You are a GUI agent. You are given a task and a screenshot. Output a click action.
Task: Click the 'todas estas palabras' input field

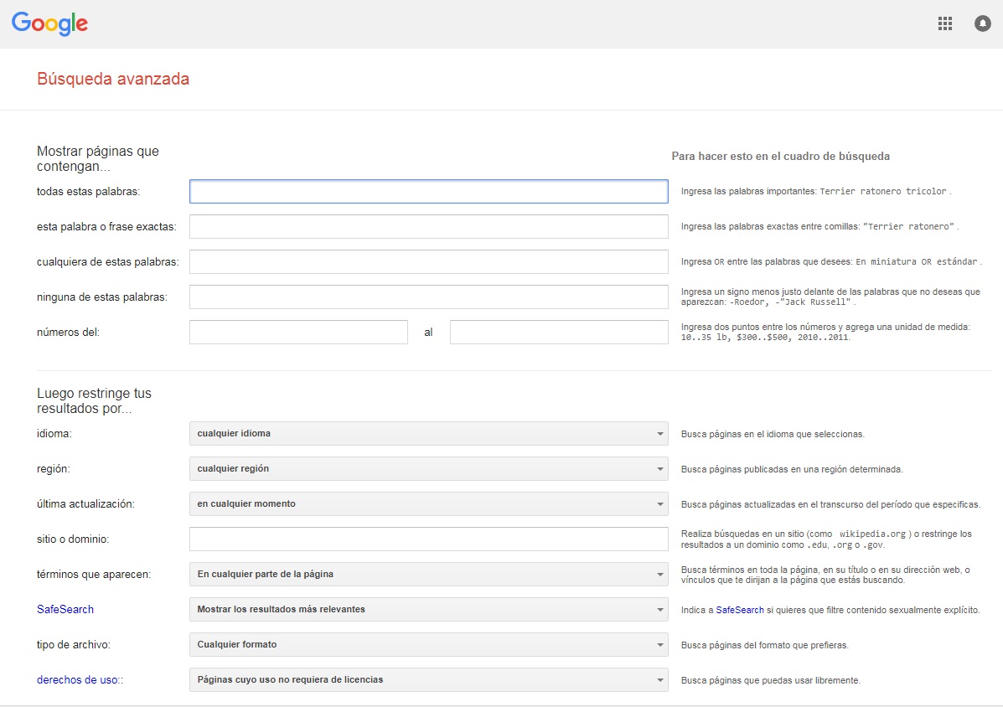[428, 192]
